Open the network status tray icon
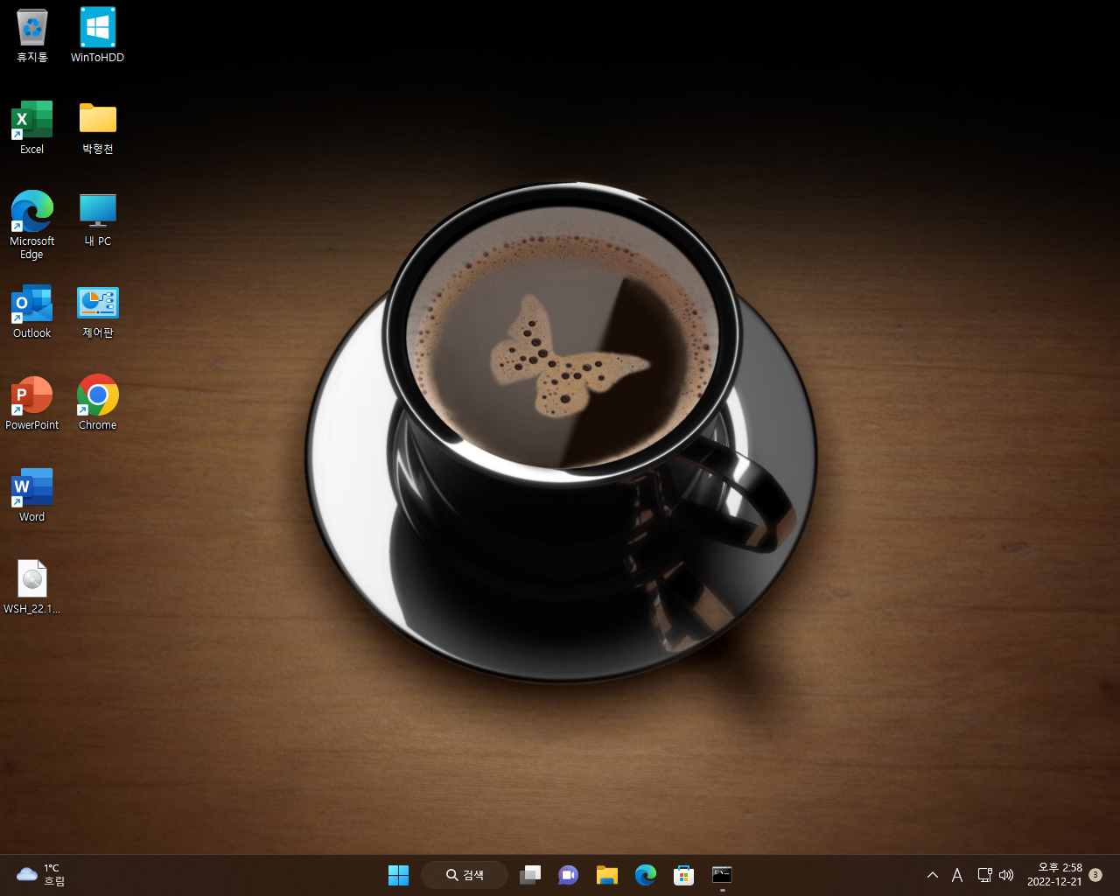Screen dimensions: 1120x896 (x=984, y=875)
